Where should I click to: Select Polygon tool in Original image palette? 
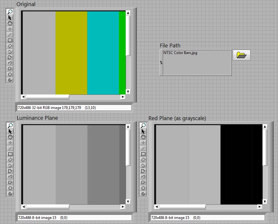pyautogui.click(x=10, y=57)
